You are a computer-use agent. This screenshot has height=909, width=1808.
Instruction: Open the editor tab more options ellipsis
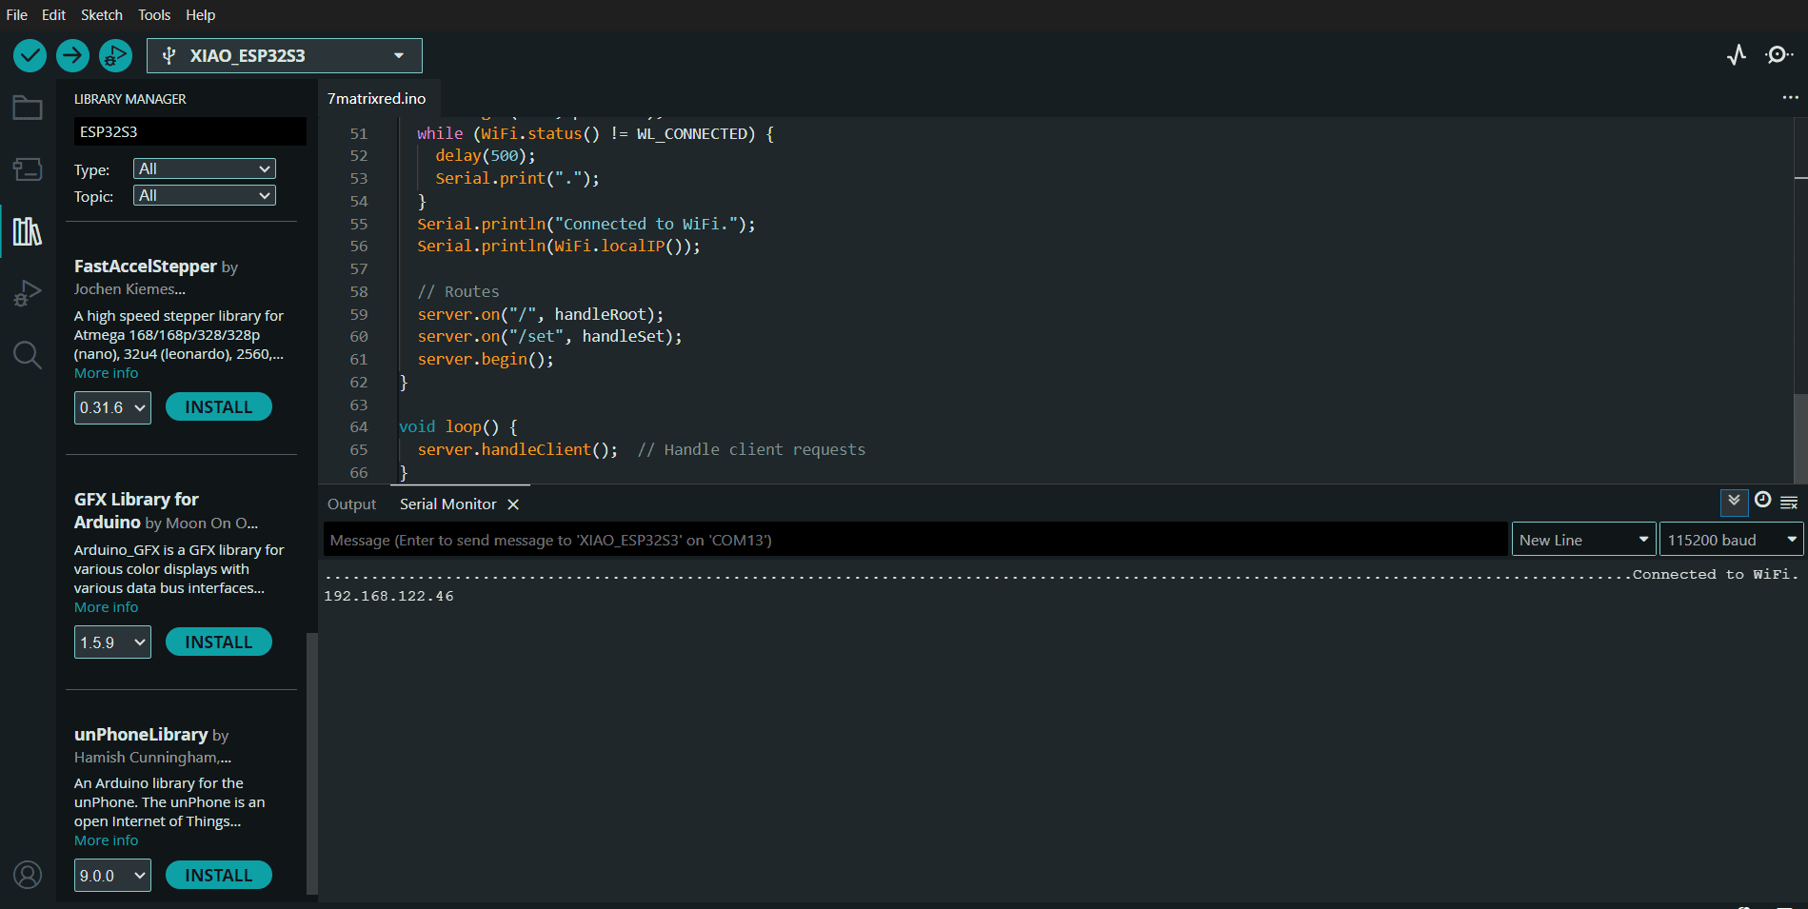click(x=1790, y=97)
